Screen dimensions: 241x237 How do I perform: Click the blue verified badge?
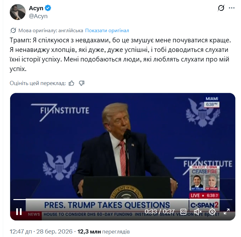pyautogui.click(x=48, y=8)
